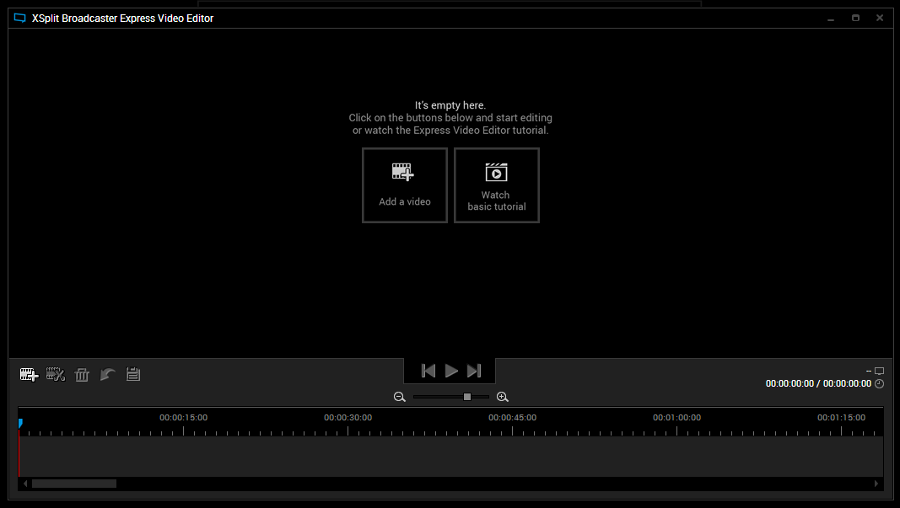Image resolution: width=900 pixels, height=508 pixels.
Task: Click the "XSplit Broadcaster Express Video Editor" title text
Action: click(x=123, y=19)
